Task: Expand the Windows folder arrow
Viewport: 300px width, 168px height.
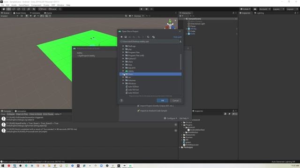Action: (x=123, y=84)
